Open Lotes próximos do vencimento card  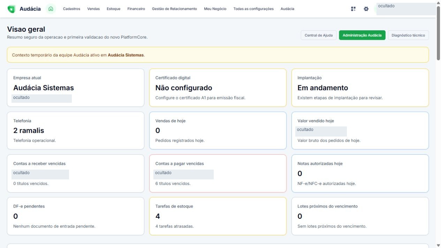(x=360, y=216)
